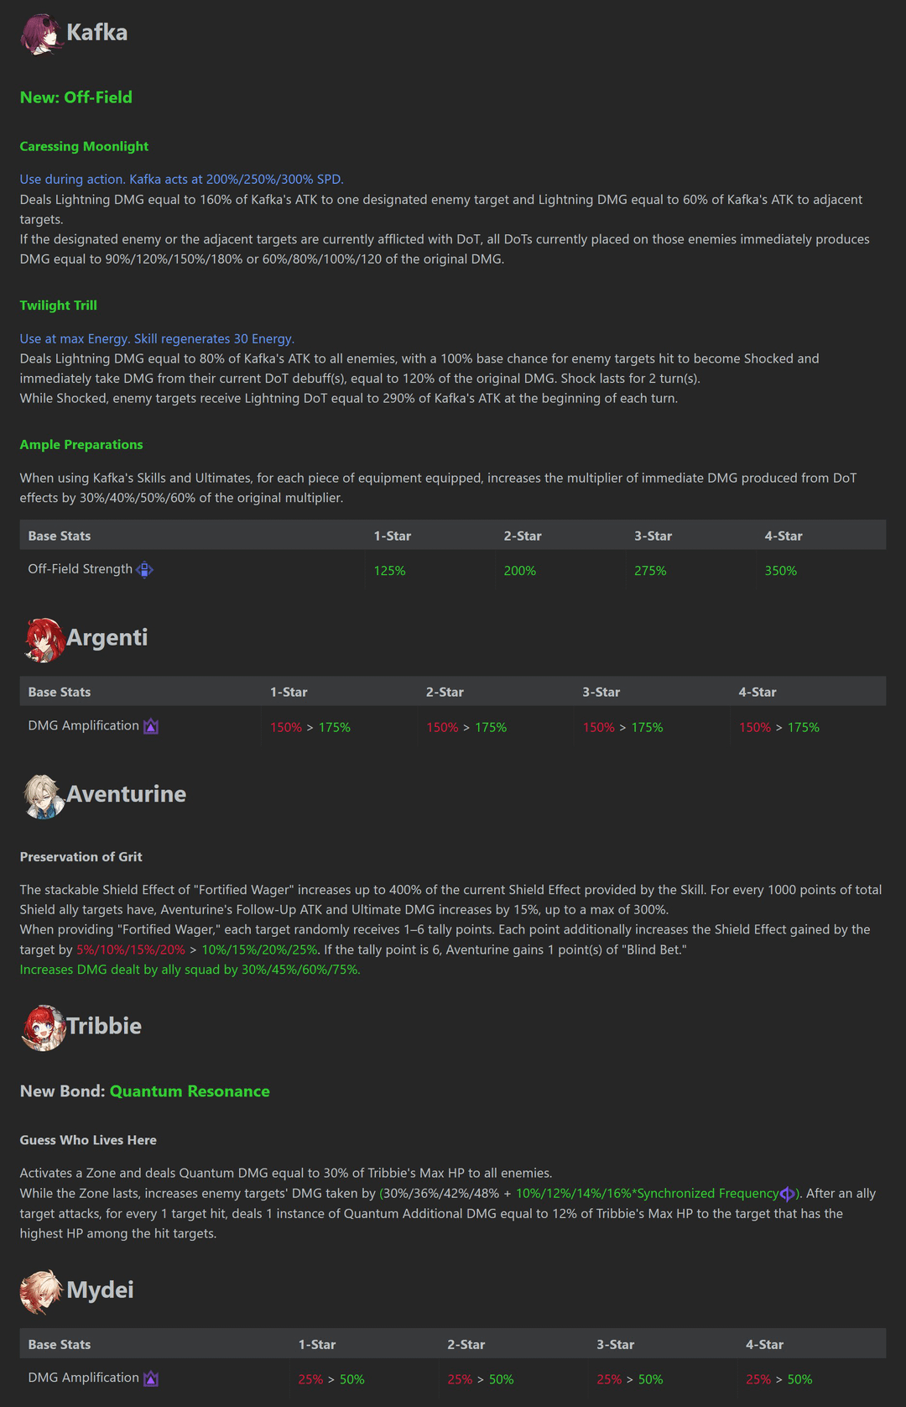Click Tribbie's character portrait icon

pos(43,1028)
